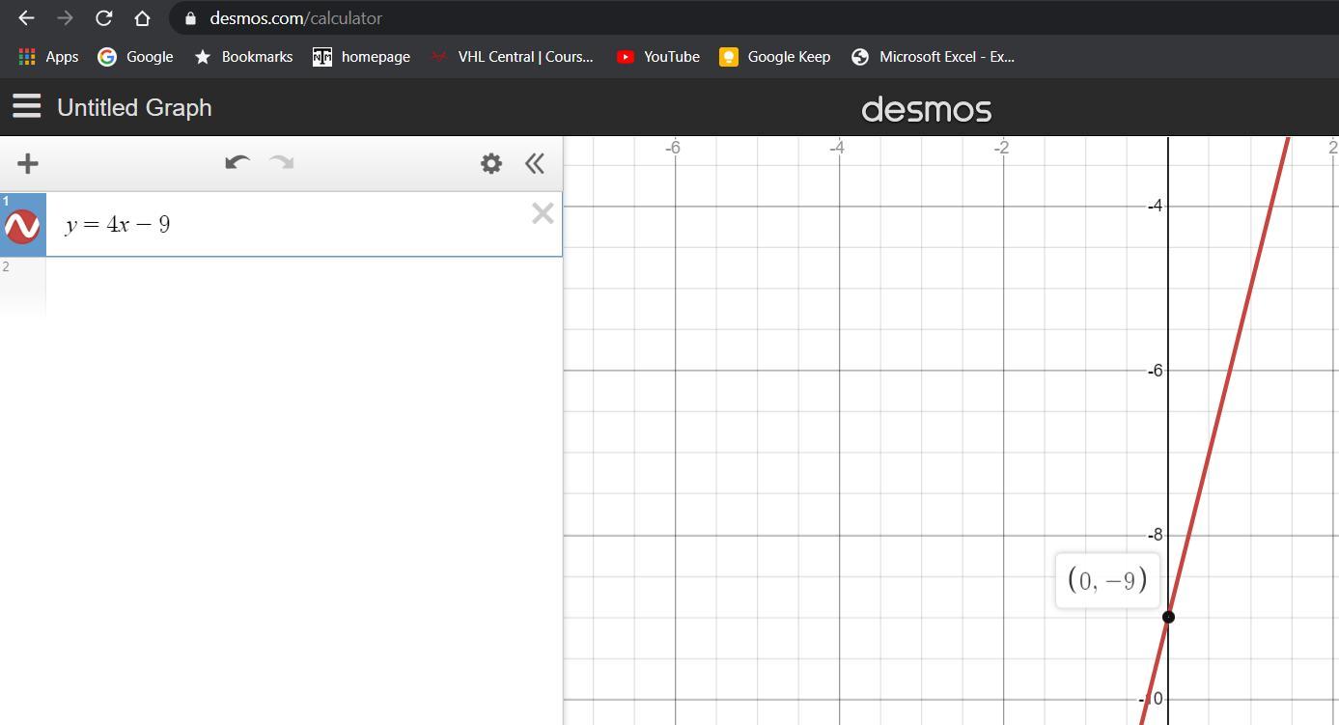
Task: Open the YouTube bookmark
Action: pos(658,57)
